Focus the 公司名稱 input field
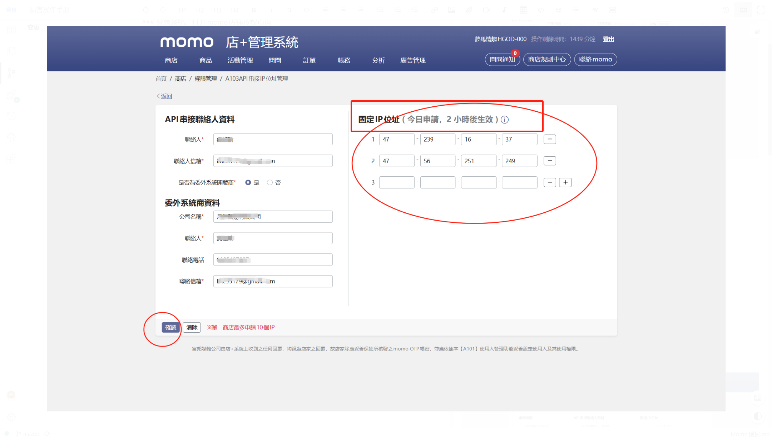Image resolution: width=772 pixels, height=439 pixels. [273, 217]
